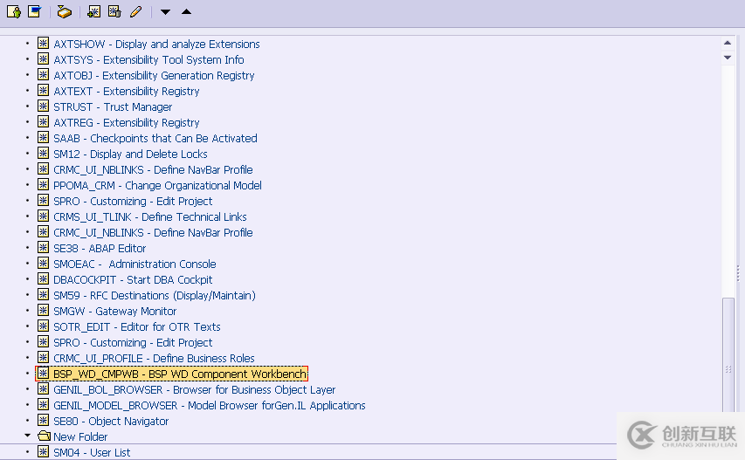
Task: Click the Add to favorites icon
Action: (x=94, y=11)
